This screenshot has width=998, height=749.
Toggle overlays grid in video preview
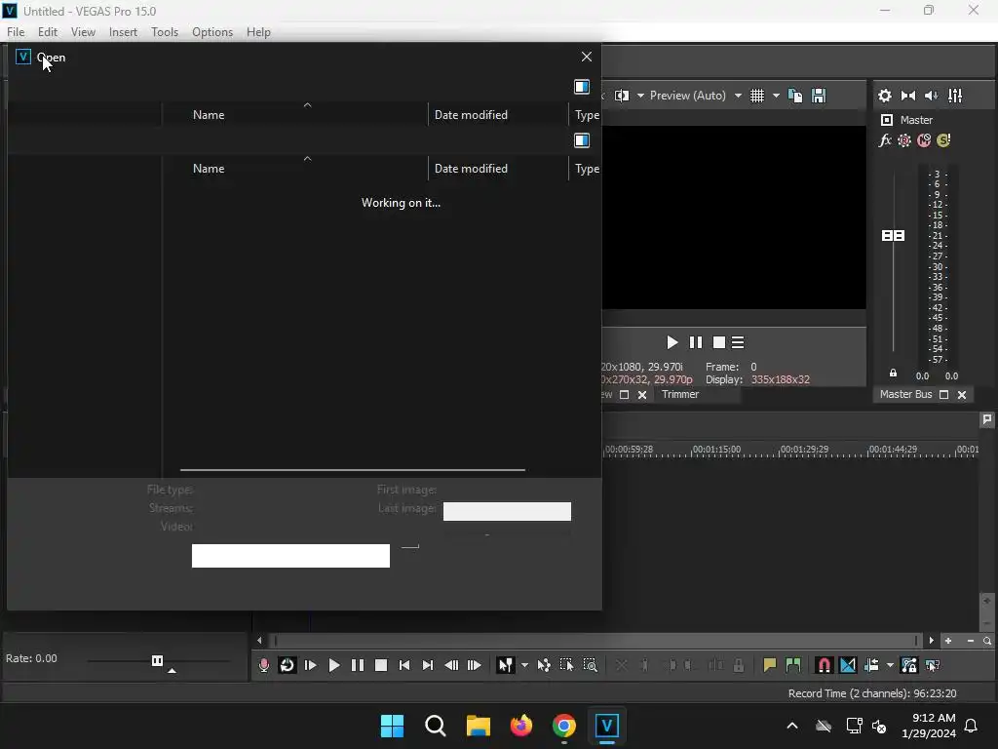click(x=756, y=96)
